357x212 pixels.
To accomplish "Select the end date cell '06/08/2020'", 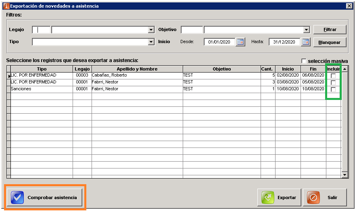I will (313, 75).
